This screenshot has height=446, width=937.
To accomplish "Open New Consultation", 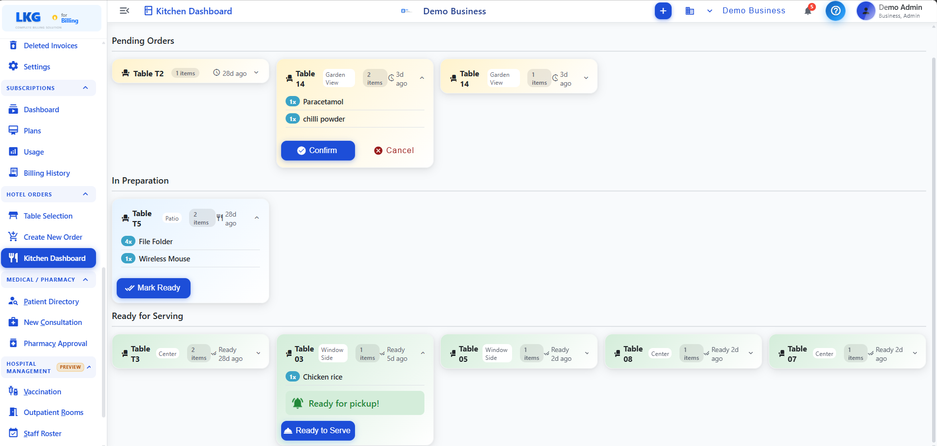I will click(x=53, y=322).
